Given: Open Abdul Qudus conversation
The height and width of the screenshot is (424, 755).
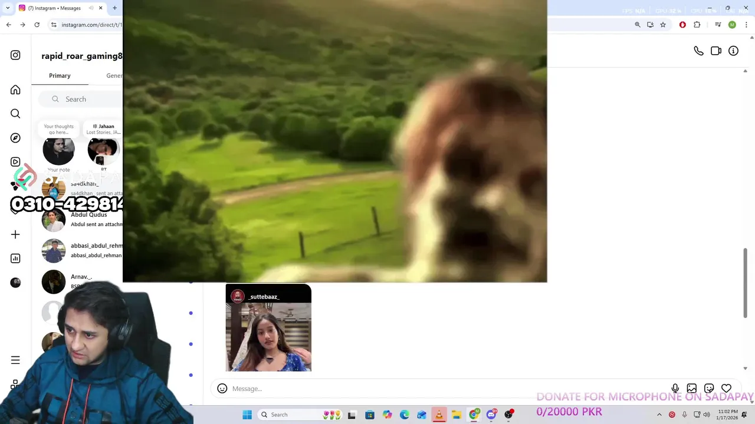Looking at the screenshot, I should click(82, 220).
